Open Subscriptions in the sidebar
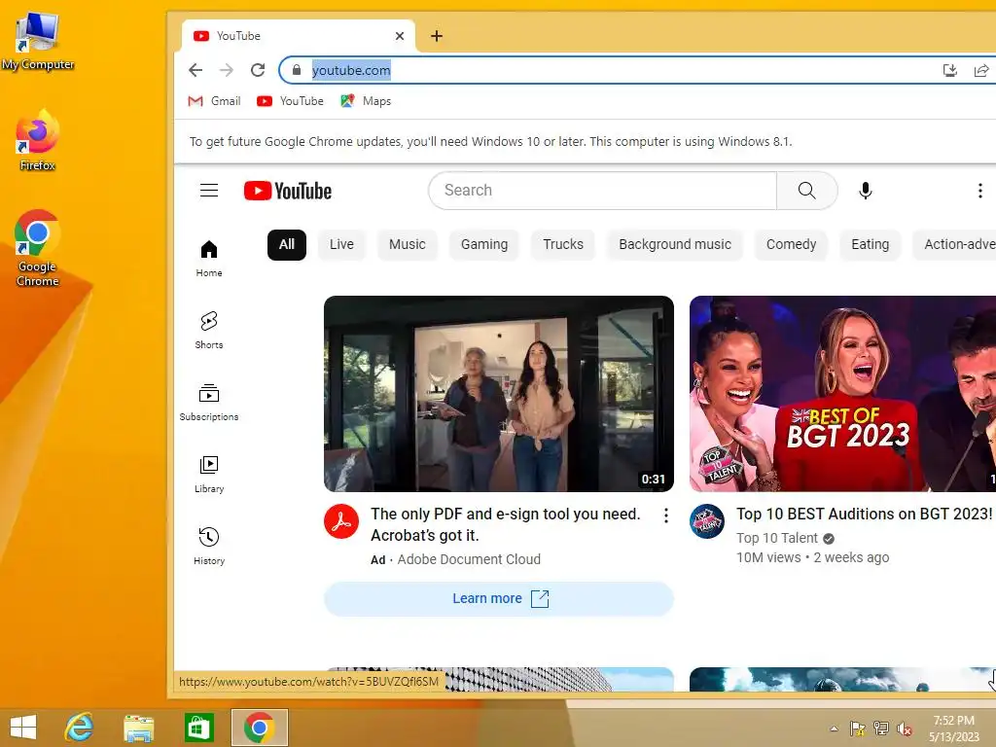The image size is (996, 747). (x=209, y=403)
